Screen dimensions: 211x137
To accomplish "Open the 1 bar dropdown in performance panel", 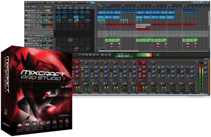I will point(71,6).
